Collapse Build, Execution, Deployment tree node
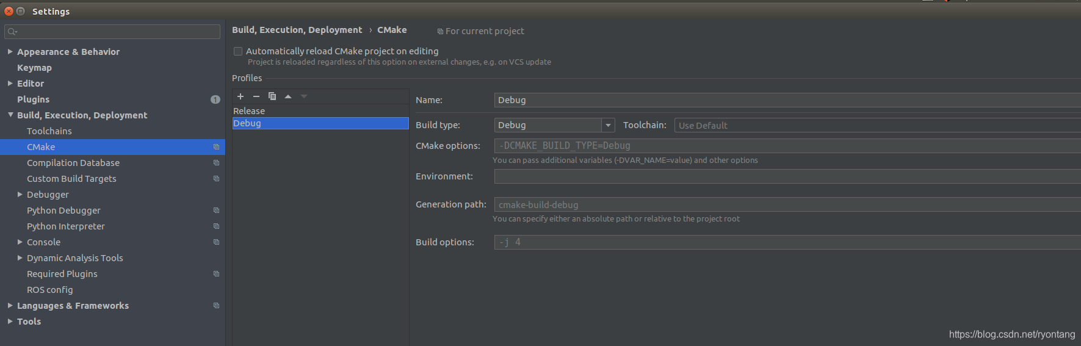This screenshot has height=346, width=1081. point(10,115)
